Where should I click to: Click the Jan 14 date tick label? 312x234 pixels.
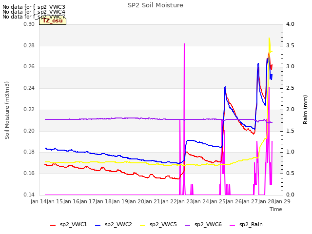pos(39,201)
